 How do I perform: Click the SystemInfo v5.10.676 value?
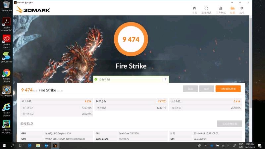click(x=124, y=139)
